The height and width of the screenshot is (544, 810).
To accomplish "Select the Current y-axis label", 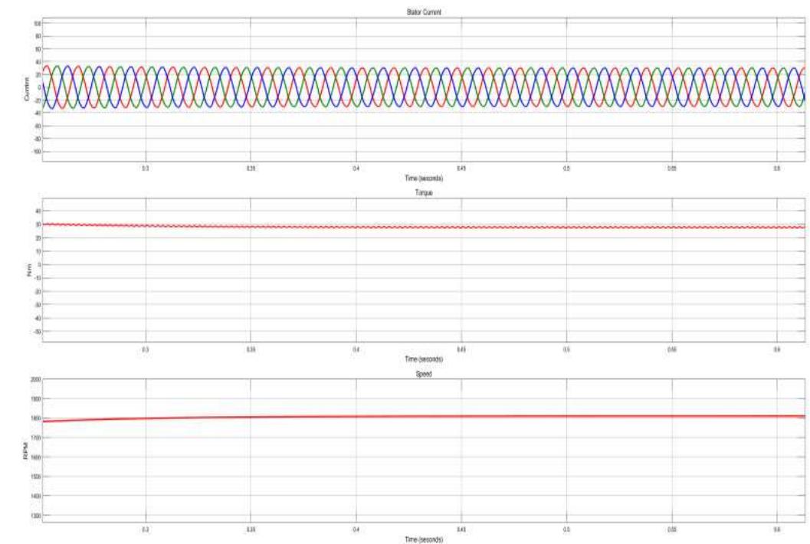I will [x=26, y=89].
